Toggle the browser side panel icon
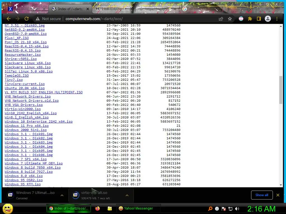Image resolution: width=286 pixels, height=214 pixels. point(259,19)
